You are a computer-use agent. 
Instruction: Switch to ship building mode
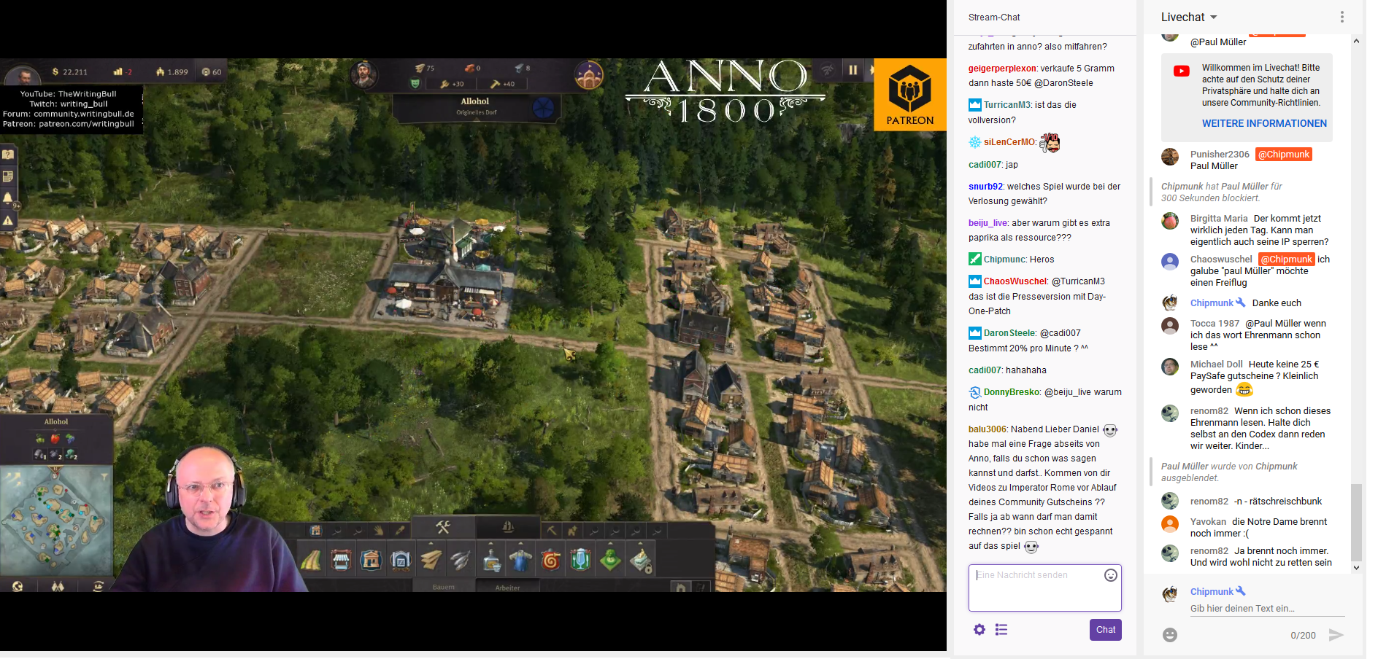[508, 527]
